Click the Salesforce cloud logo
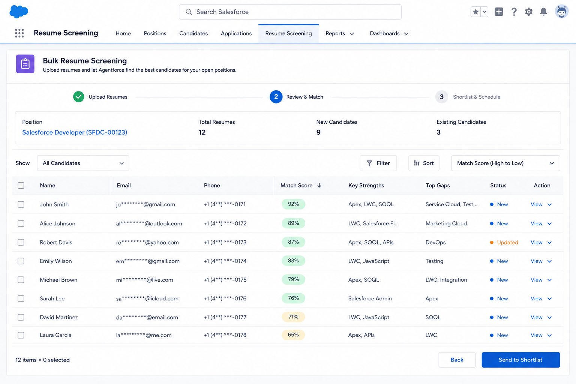 click(19, 12)
